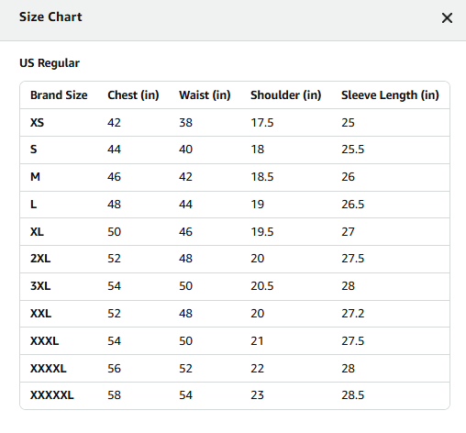Click the Brand Size column header
This screenshot has height=433, width=466.
pos(59,95)
